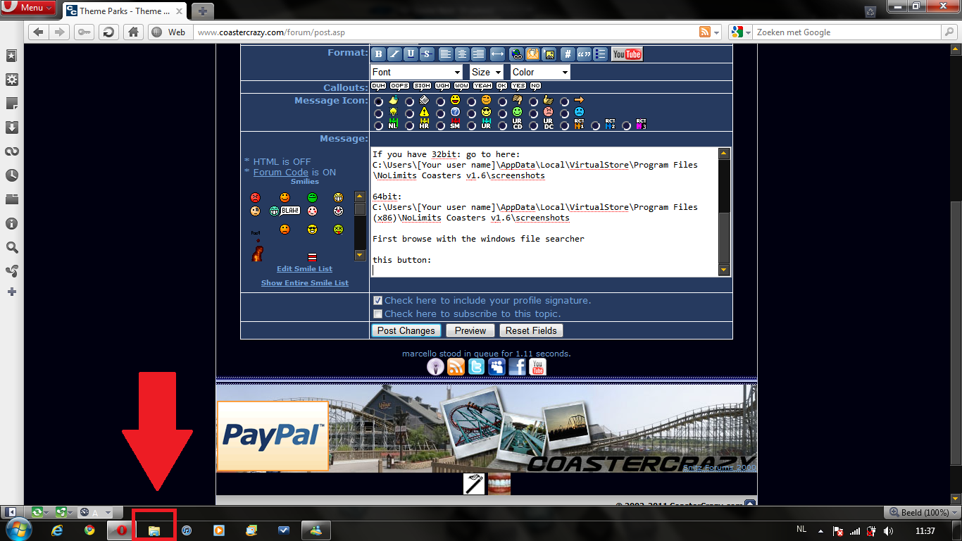Select the warning triangle message icon radio

coord(410,113)
